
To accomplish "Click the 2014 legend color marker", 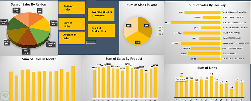I will [157, 27].
